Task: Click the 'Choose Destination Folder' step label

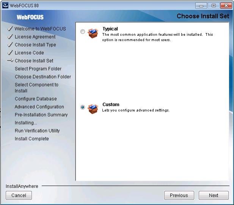Action: point(43,76)
